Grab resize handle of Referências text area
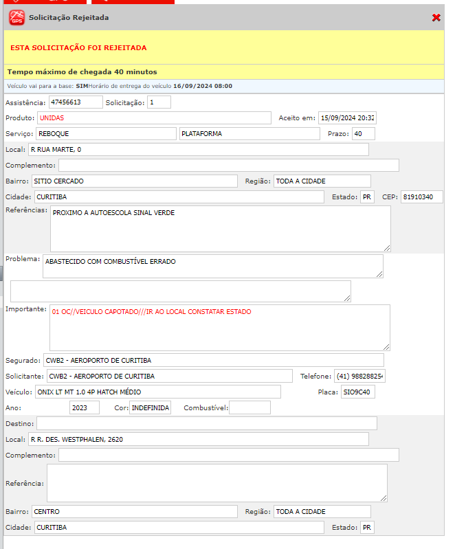Viewport: 455px width, 549px height. click(387, 248)
